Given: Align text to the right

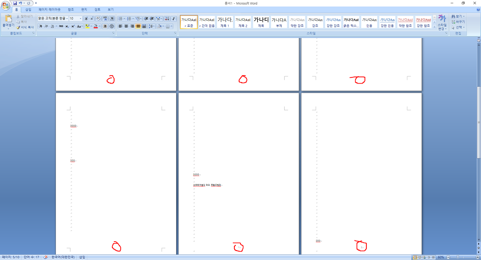Looking at the screenshot, I should [x=132, y=26].
